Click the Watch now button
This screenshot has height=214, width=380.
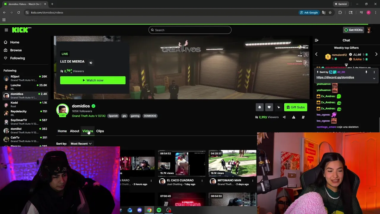click(x=93, y=80)
